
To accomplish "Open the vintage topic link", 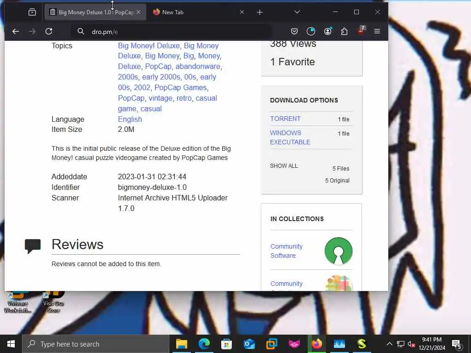I will click(161, 98).
